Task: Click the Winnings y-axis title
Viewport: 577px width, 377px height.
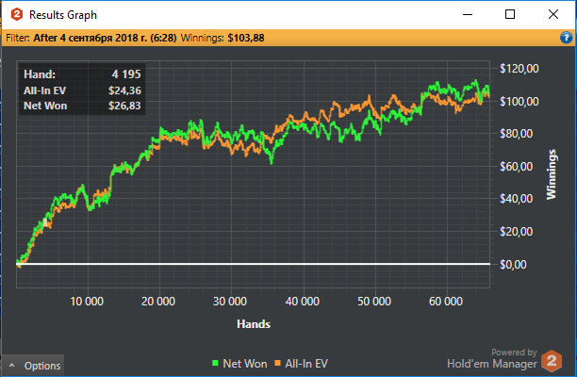Action: [551, 174]
